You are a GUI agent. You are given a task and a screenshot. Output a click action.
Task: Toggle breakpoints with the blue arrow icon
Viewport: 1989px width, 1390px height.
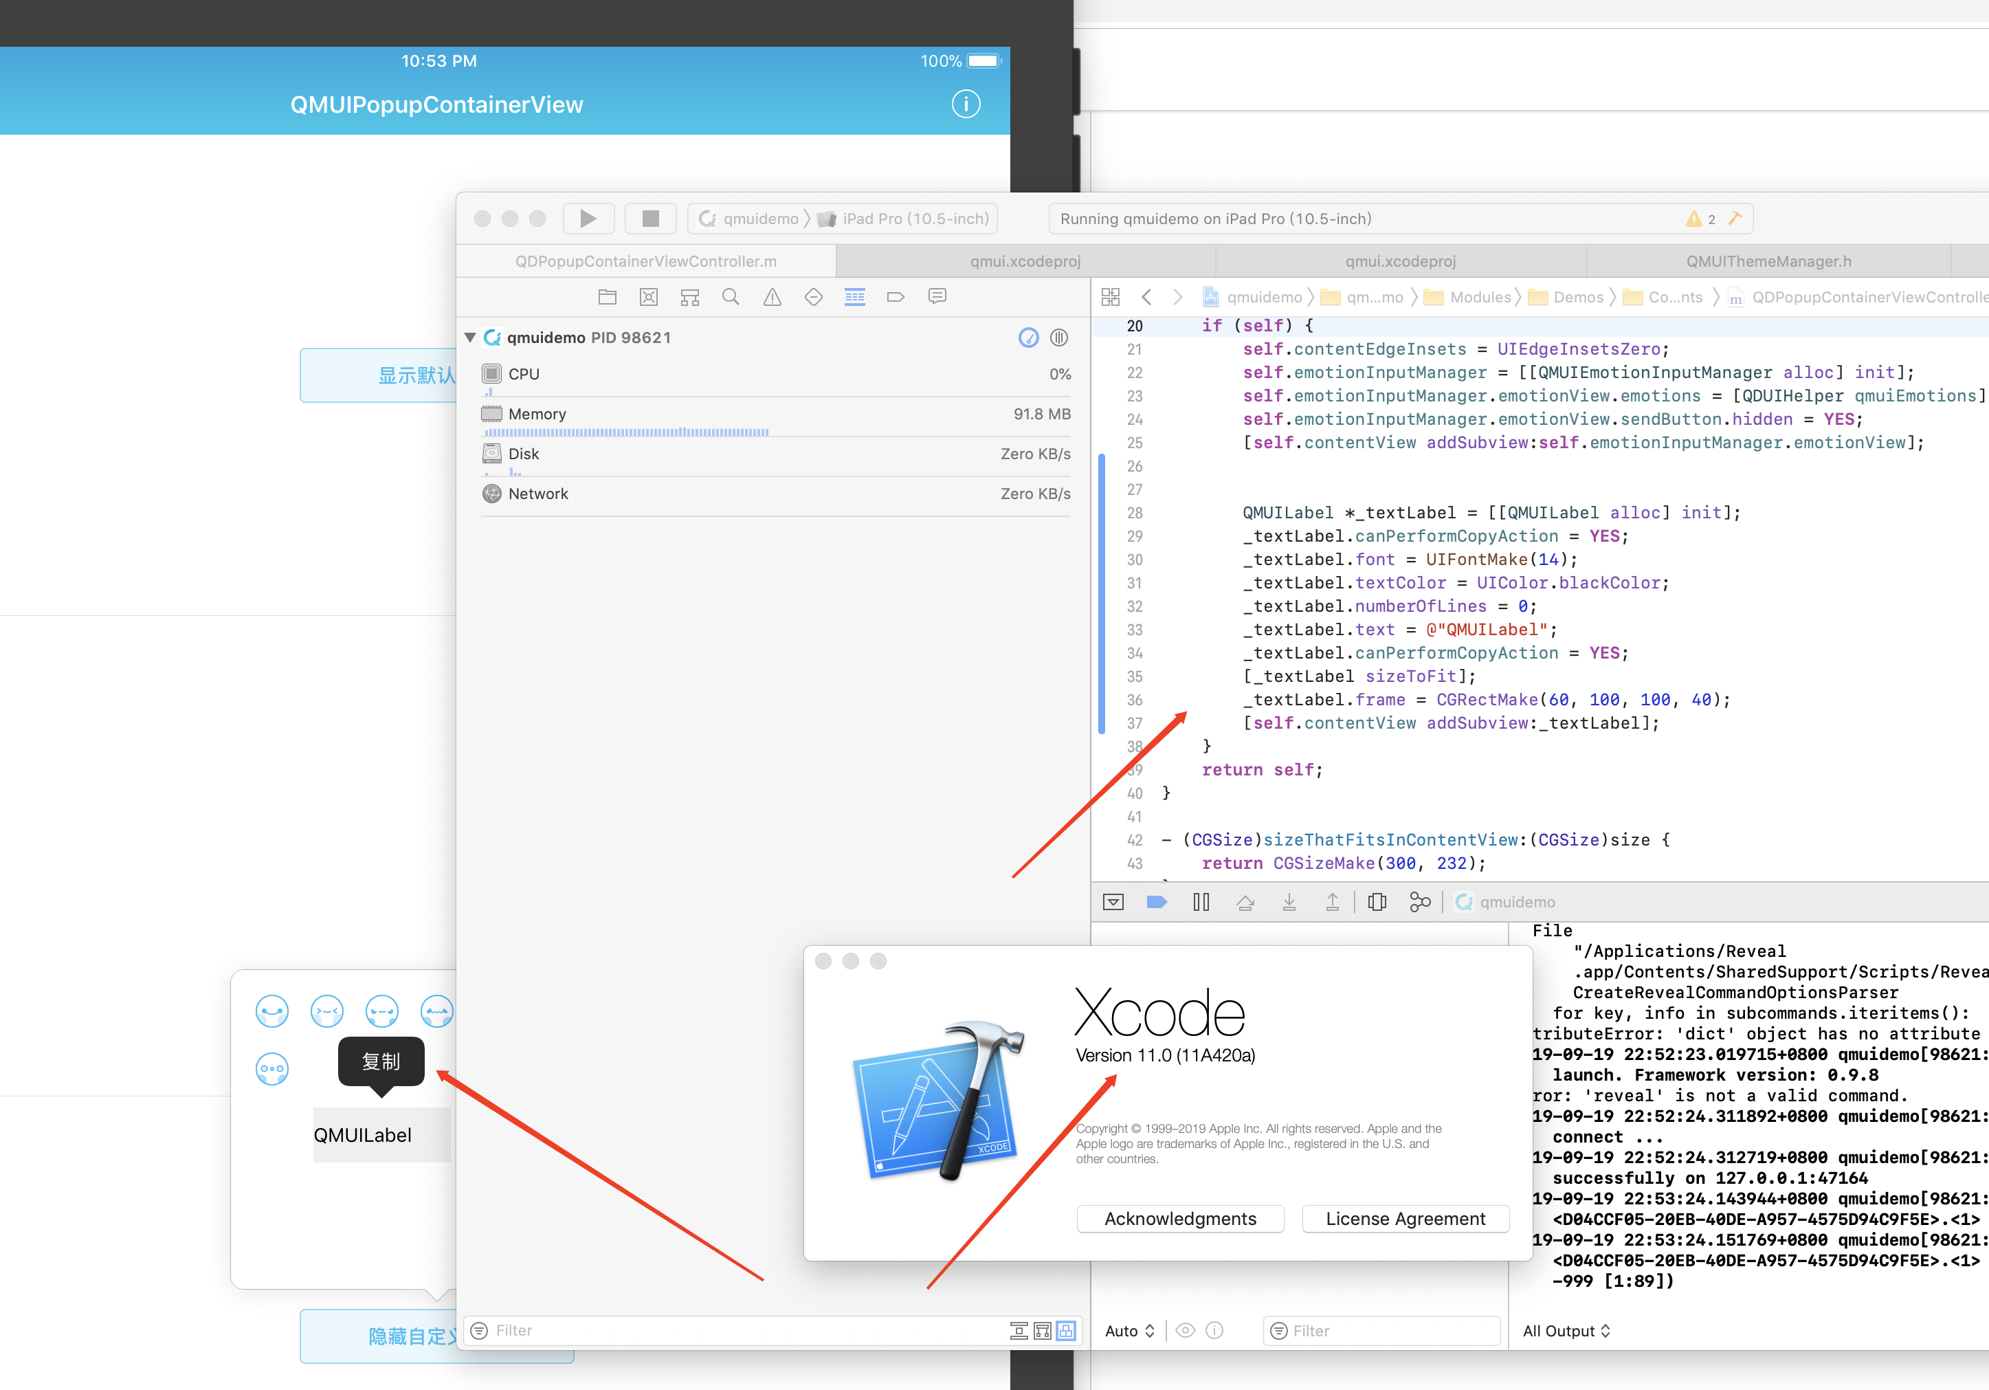(1157, 901)
